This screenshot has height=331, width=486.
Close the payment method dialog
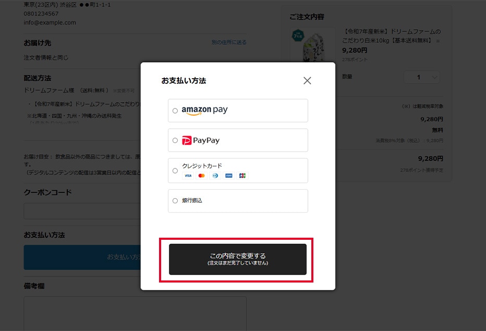click(x=307, y=81)
